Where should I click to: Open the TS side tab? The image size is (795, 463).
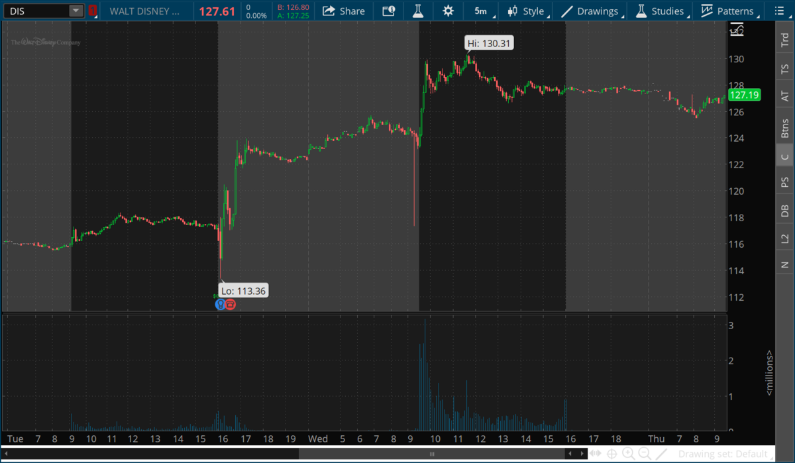point(785,68)
